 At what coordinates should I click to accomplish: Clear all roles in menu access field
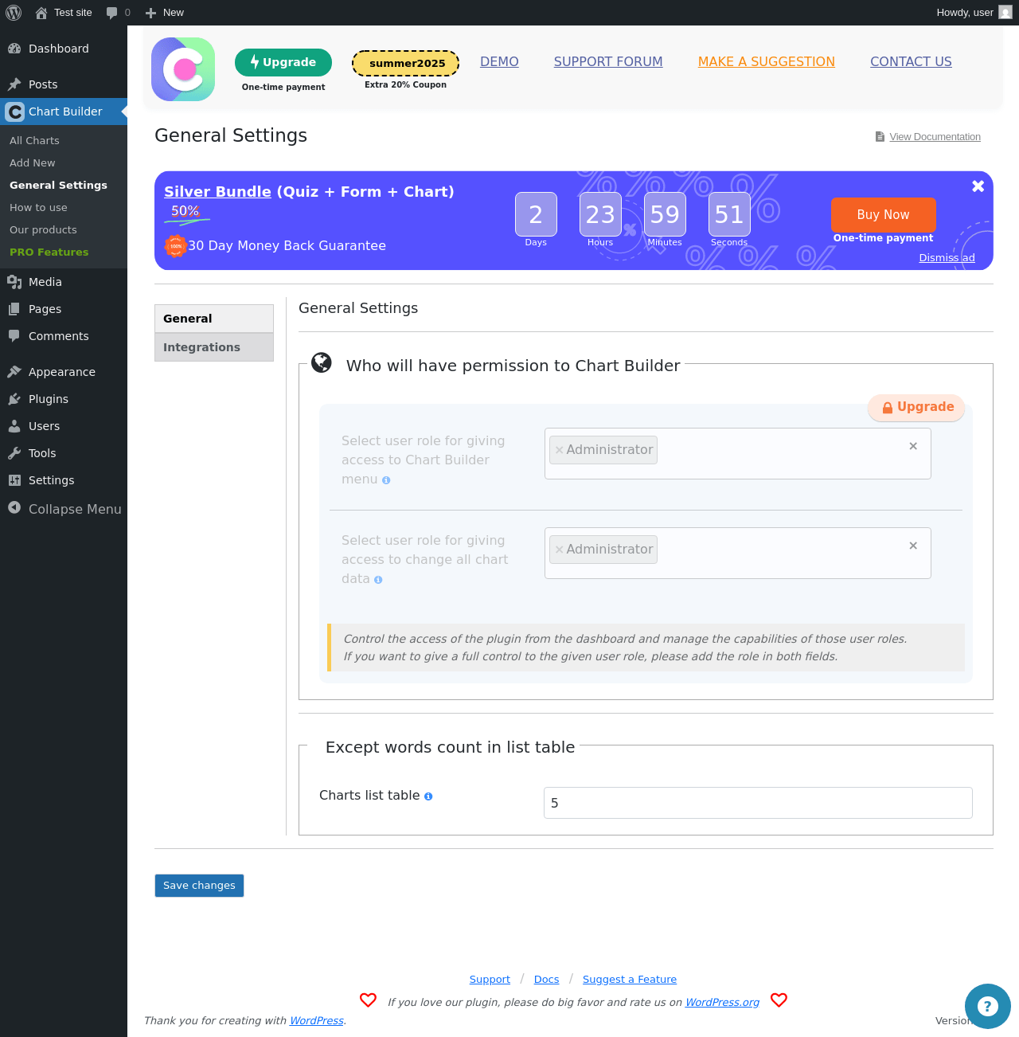[x=913, y=446]
